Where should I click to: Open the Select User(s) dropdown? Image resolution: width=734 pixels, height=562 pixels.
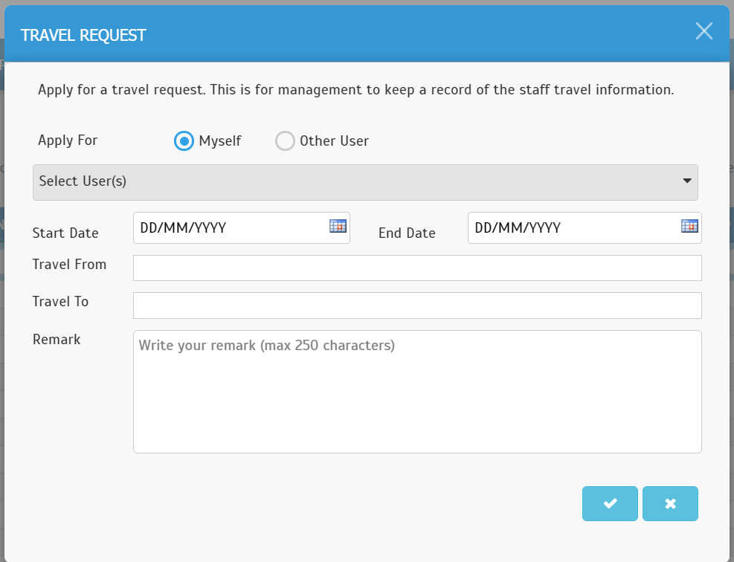point(365,182)
